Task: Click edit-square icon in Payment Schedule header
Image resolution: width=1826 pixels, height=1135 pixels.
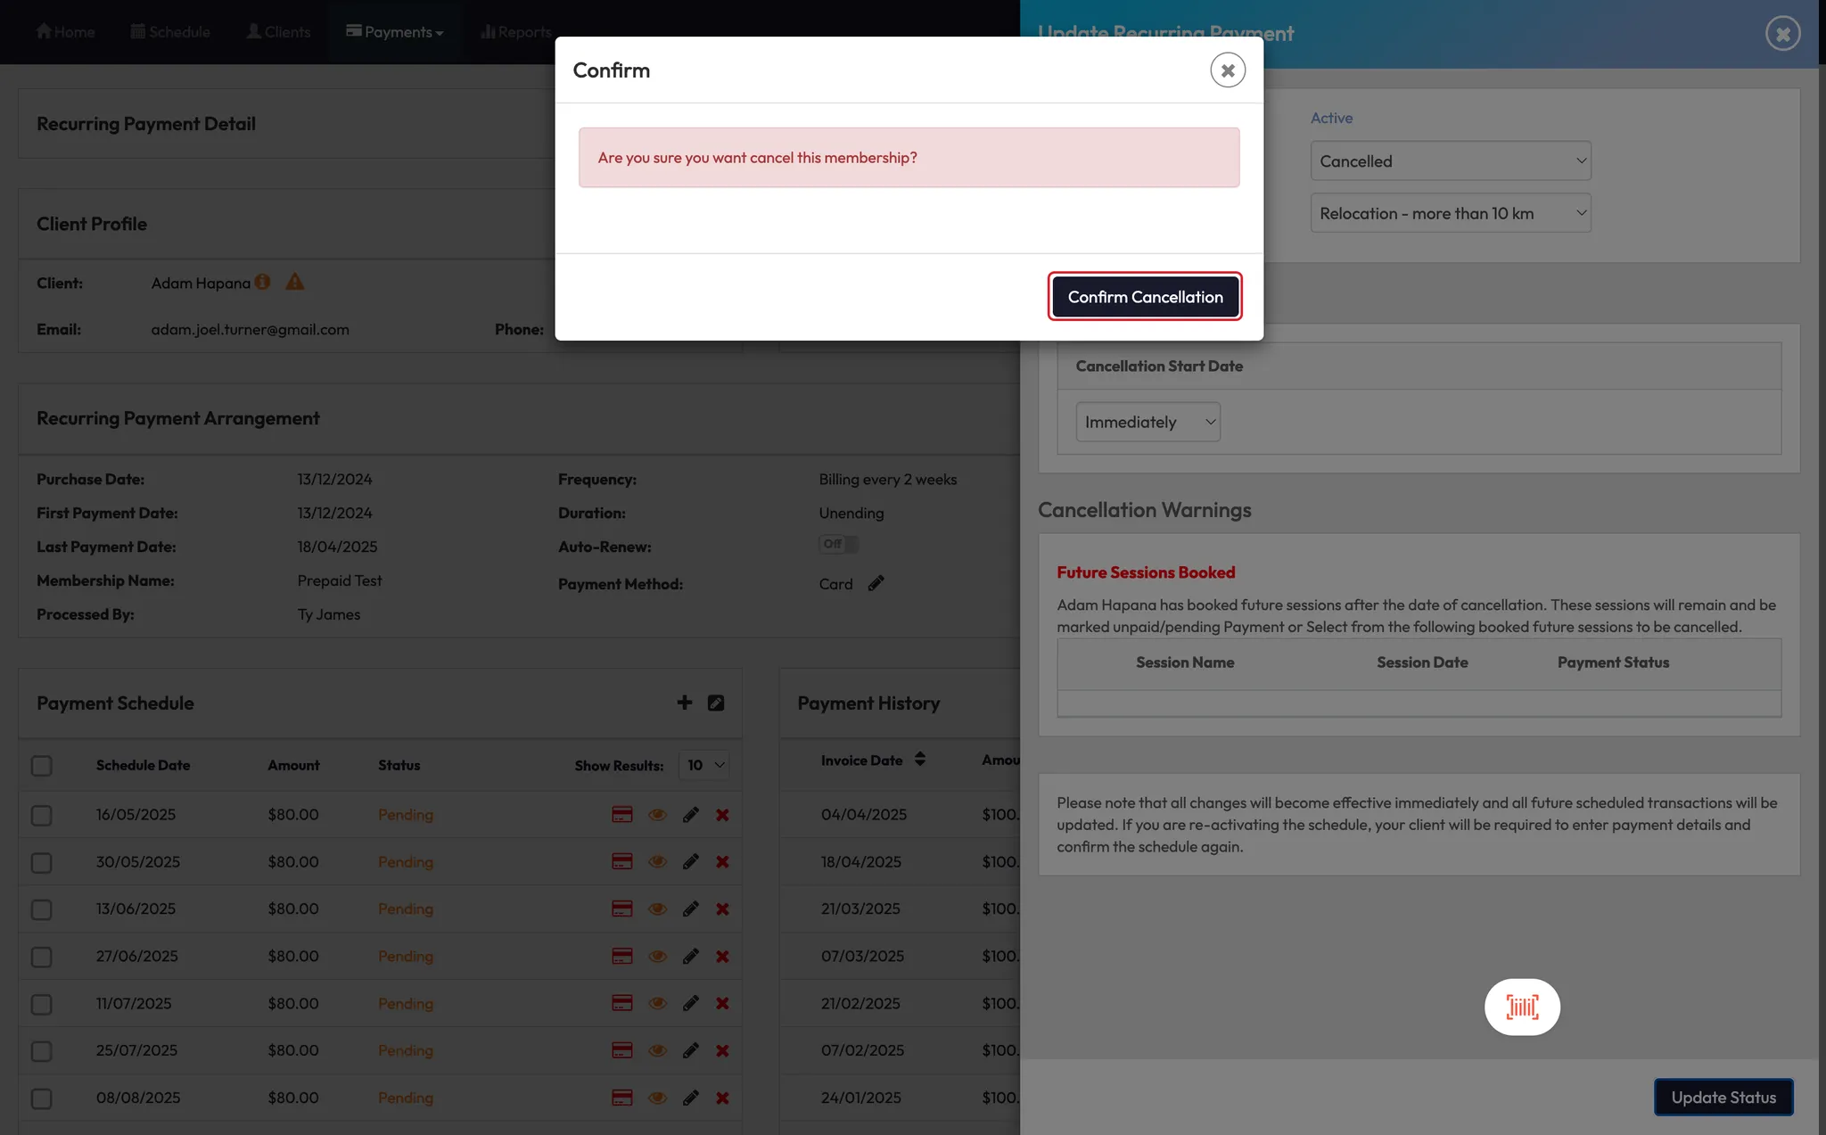Action: [716, 703]
